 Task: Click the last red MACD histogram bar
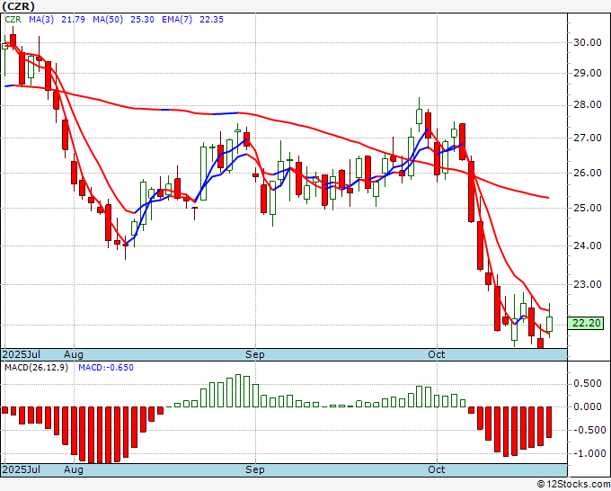[549, 422]
